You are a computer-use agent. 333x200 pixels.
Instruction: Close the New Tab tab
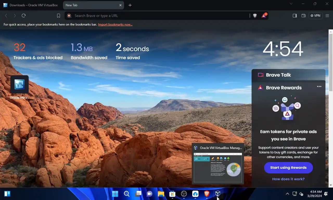click(120, 5)
